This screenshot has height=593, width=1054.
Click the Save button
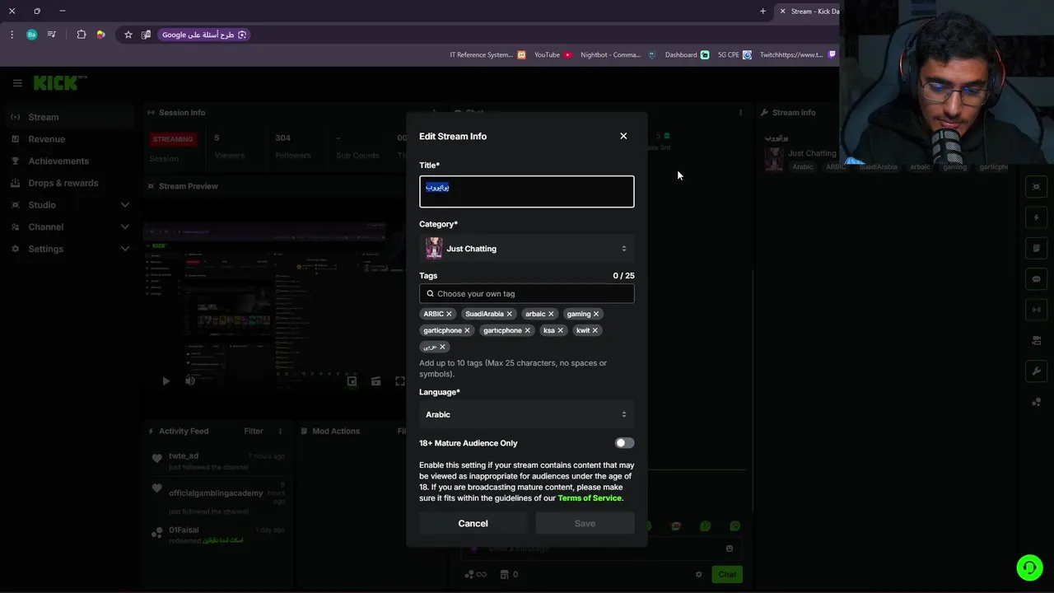pyautogui.click(x=585, y=523)
